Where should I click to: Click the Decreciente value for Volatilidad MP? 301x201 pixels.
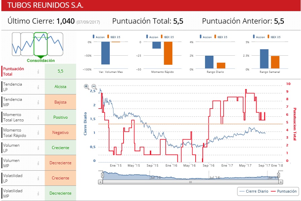[60, 193]
